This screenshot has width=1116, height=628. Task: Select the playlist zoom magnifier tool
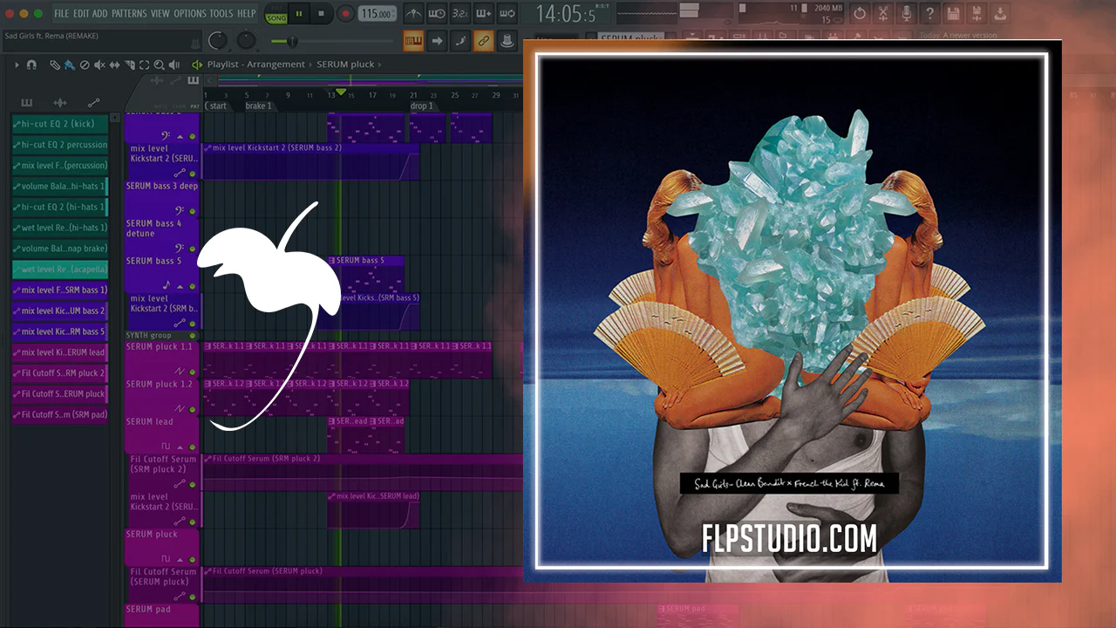159,65
